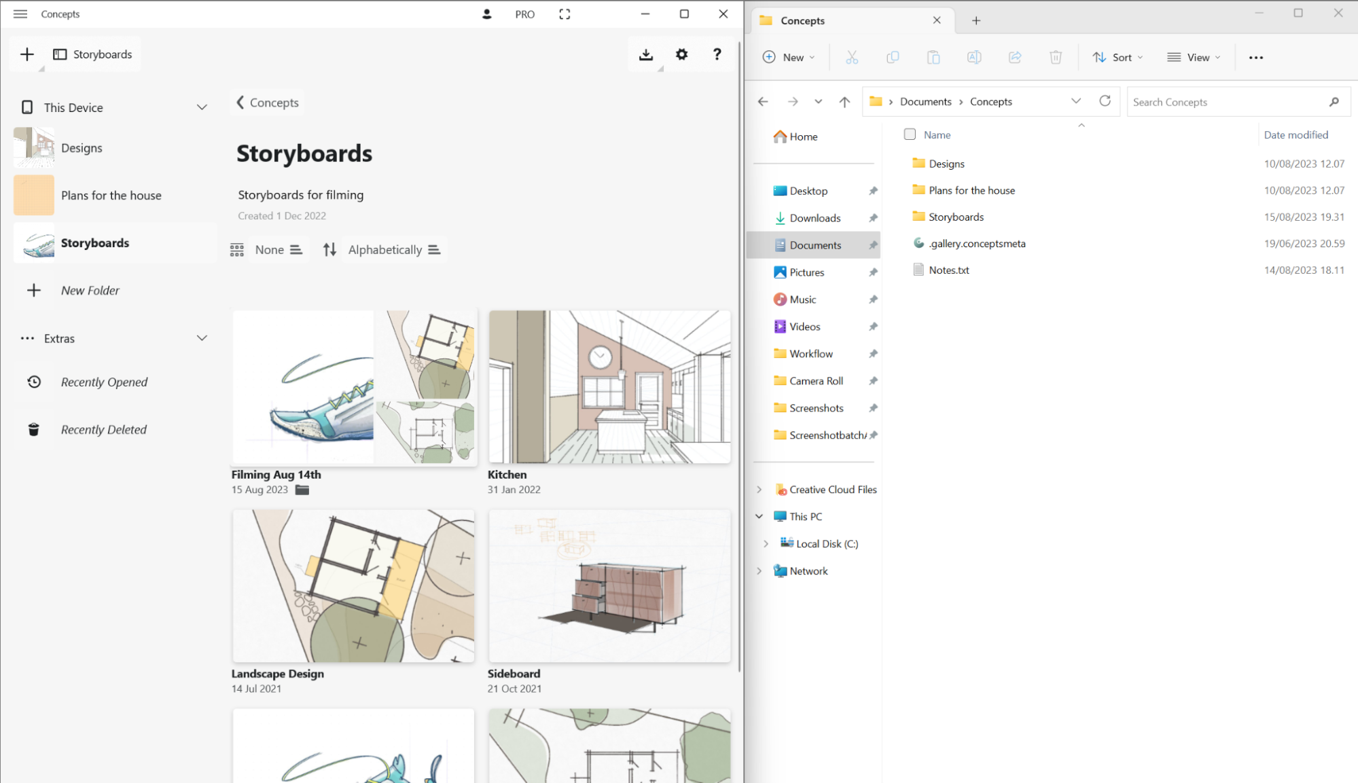
Task: Go back to Concepts gallery
Action: 268,103
